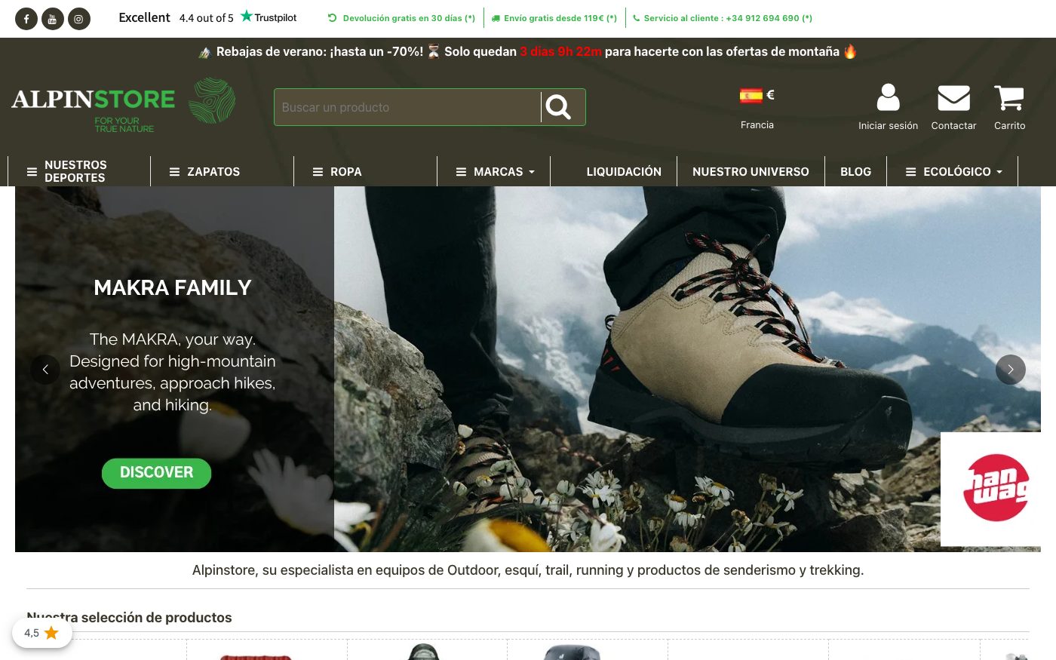The width and height of the screenshot is (1056, 660).
Task: Go to Liquidación
Action: [624, 171]
